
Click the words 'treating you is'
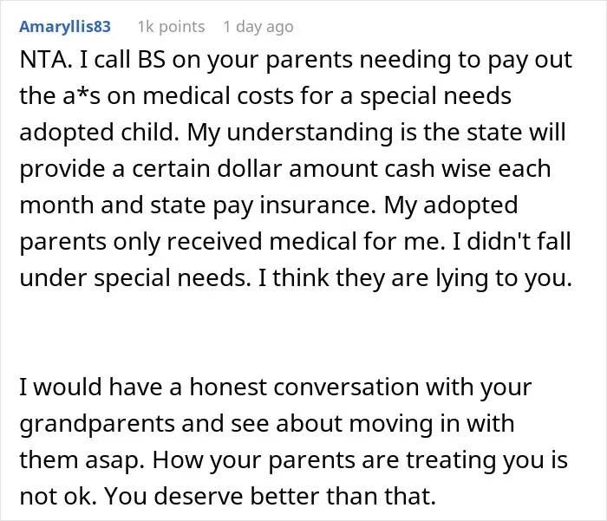pos(486,460)
